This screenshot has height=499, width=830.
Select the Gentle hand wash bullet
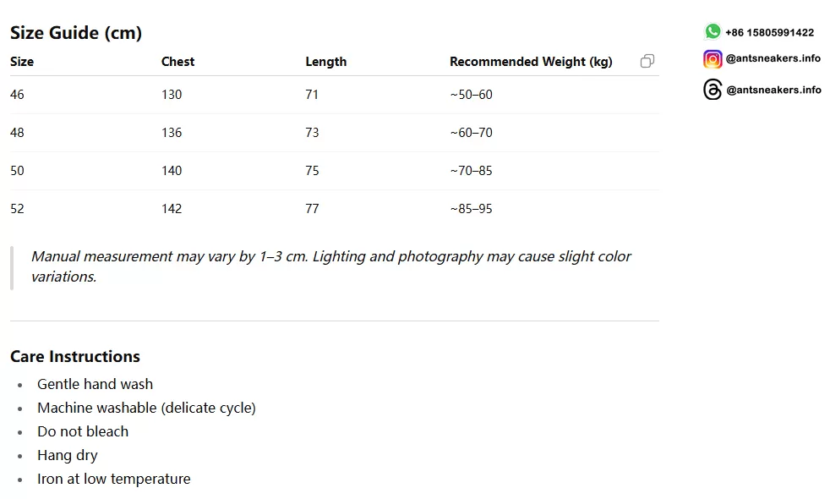click(x=95, y=384)
